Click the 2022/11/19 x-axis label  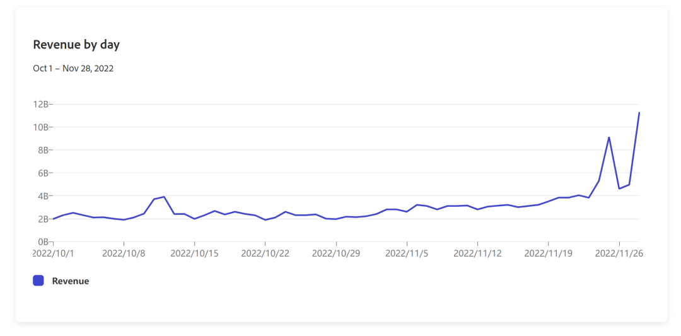coord(549,253)
